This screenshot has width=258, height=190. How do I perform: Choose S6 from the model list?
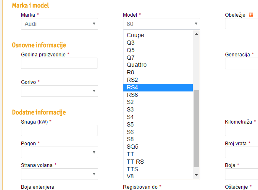point(158,132)
